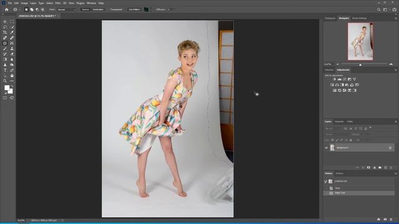Image resolution: width=399 pixels, height=224 pixels.
Task: Choose Add to selection mode
Action: point(32,9)
